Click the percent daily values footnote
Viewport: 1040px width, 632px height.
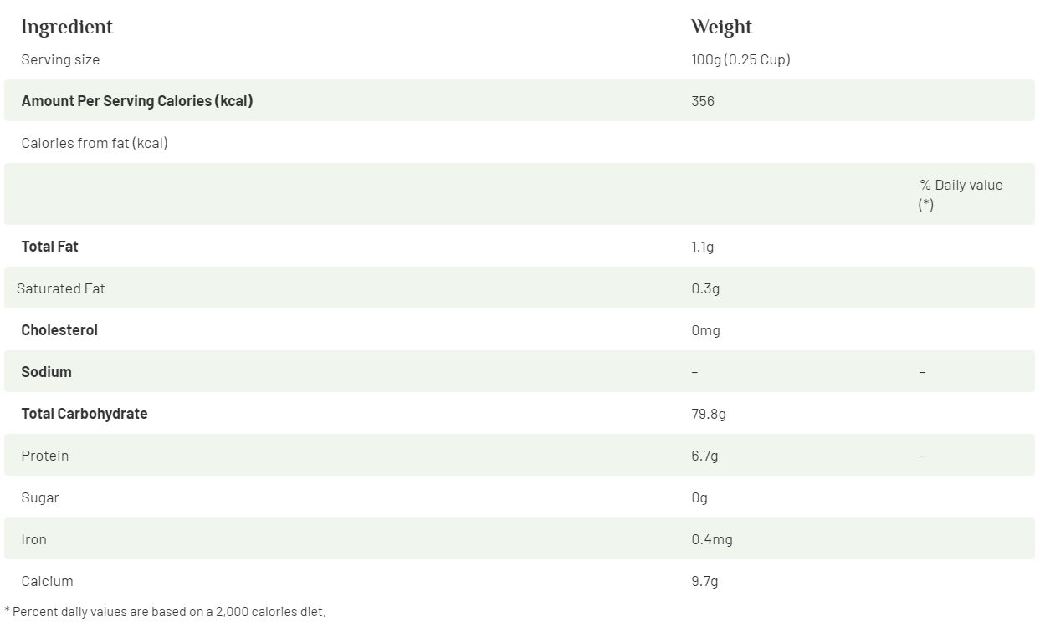pyautogui.click(x=165, y=612)
